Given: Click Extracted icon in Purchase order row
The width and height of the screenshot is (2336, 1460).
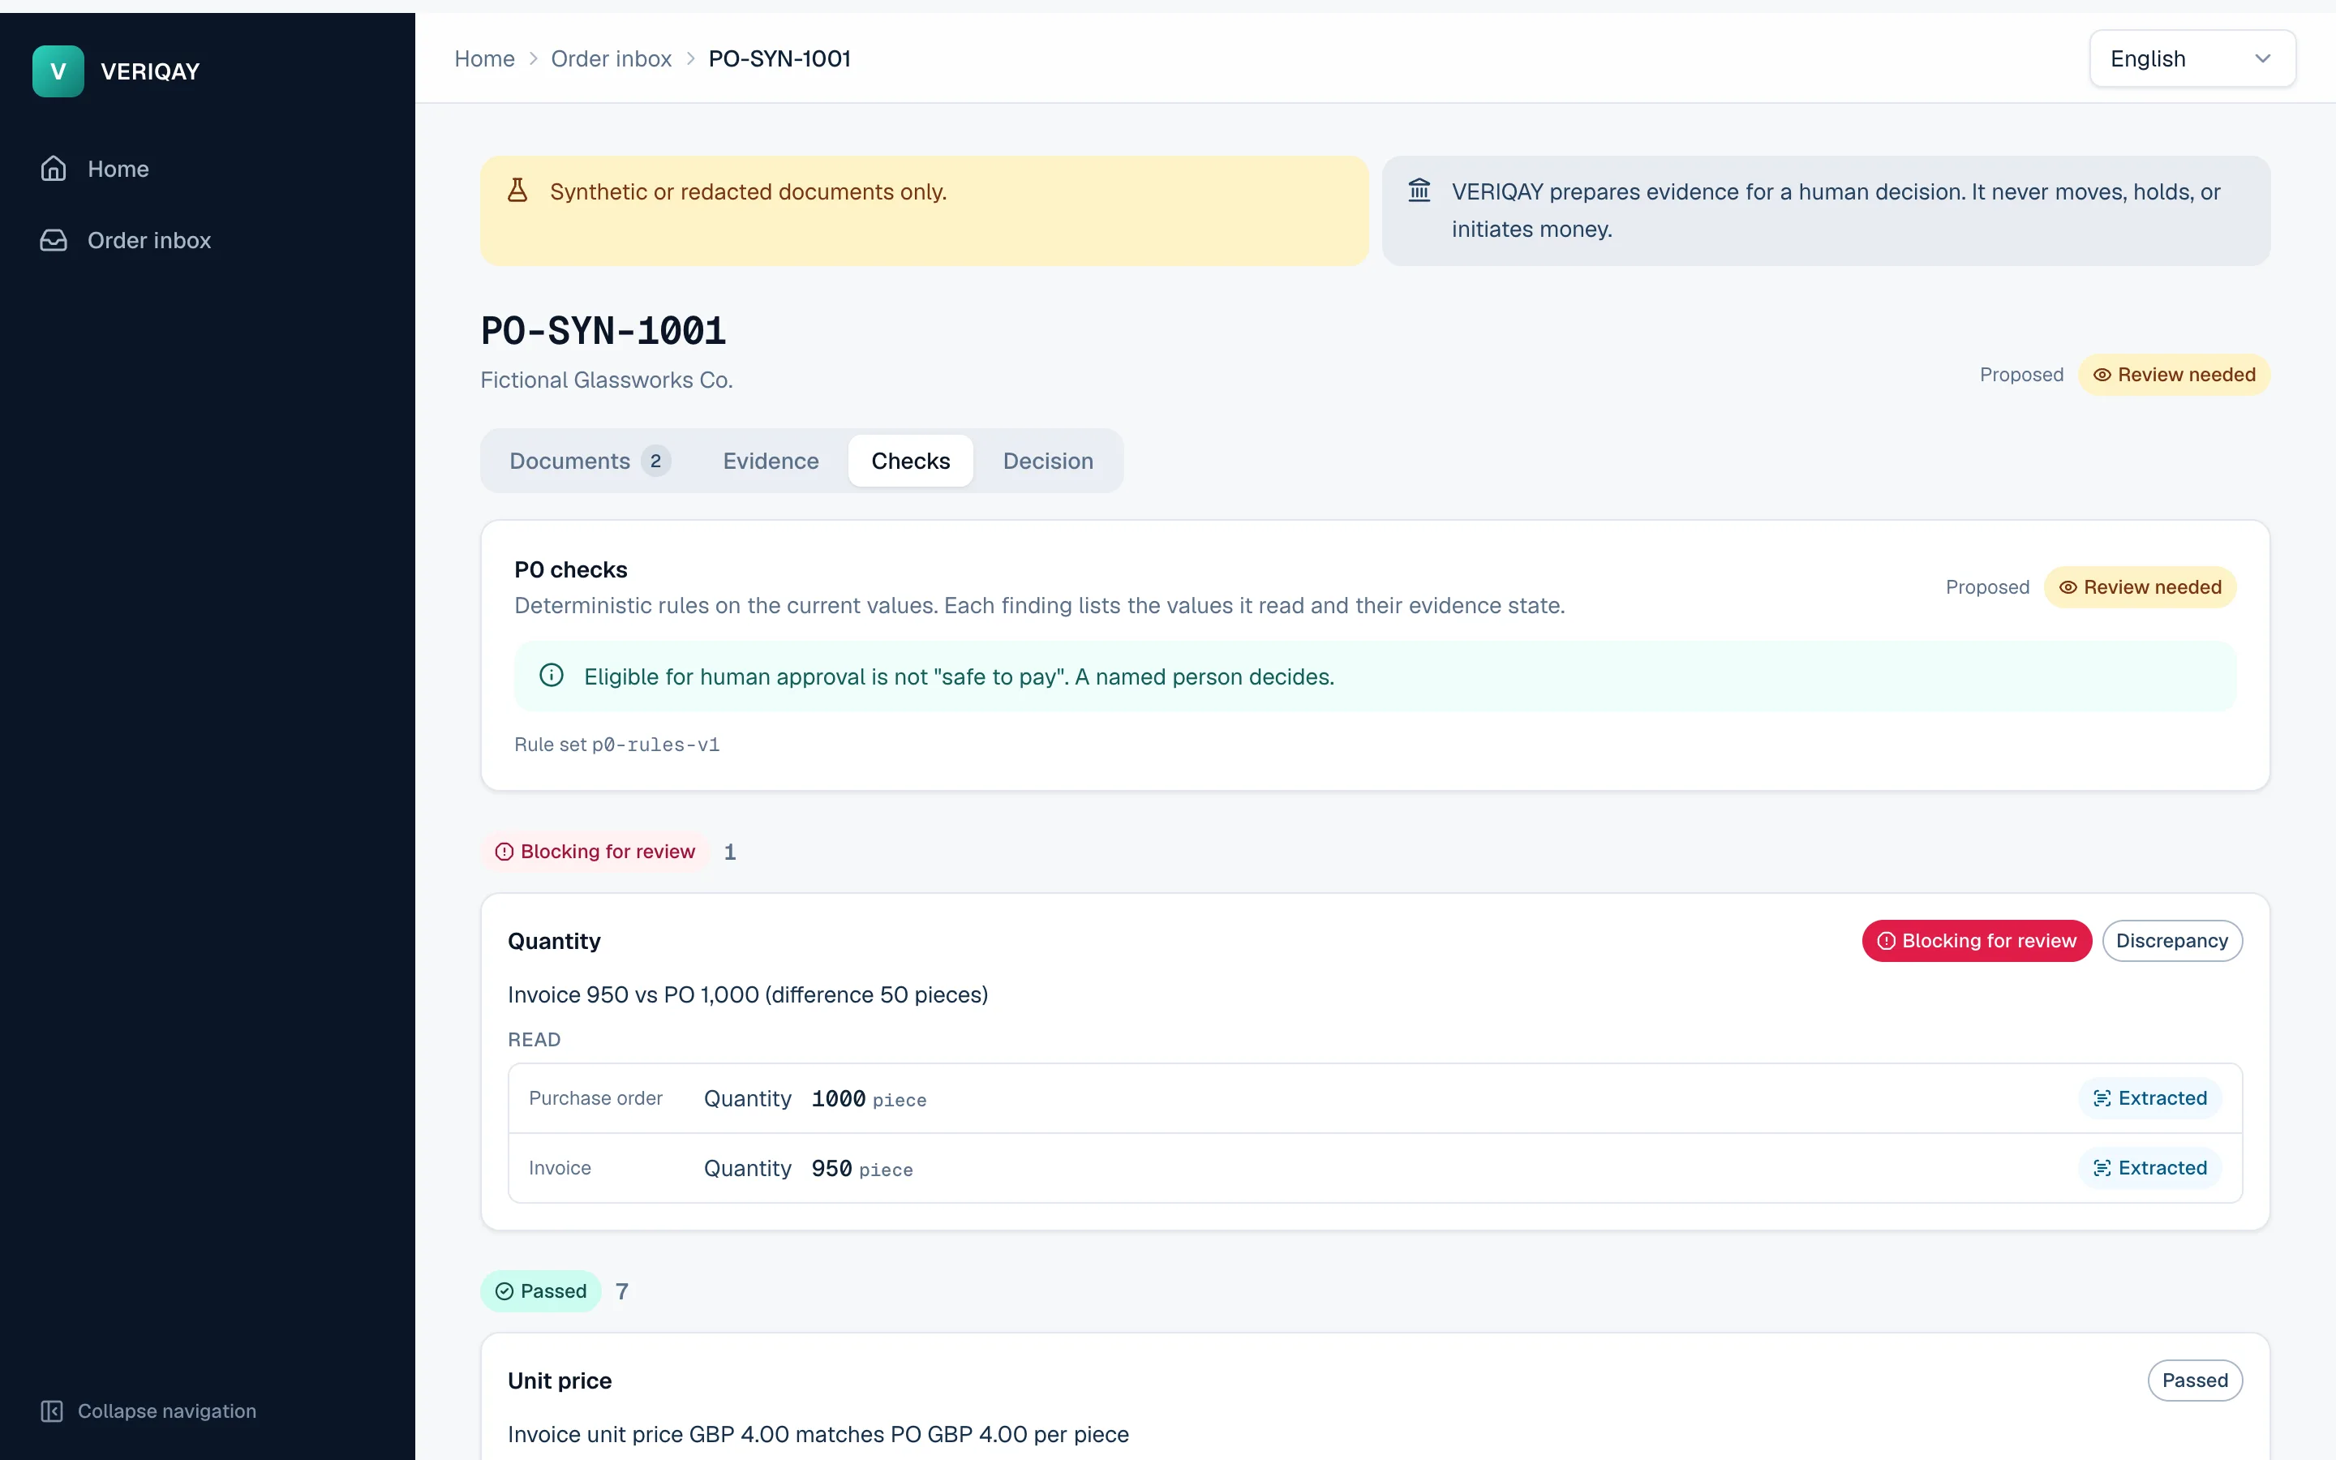Looking at the screenshot, I should [2102, 1098].
